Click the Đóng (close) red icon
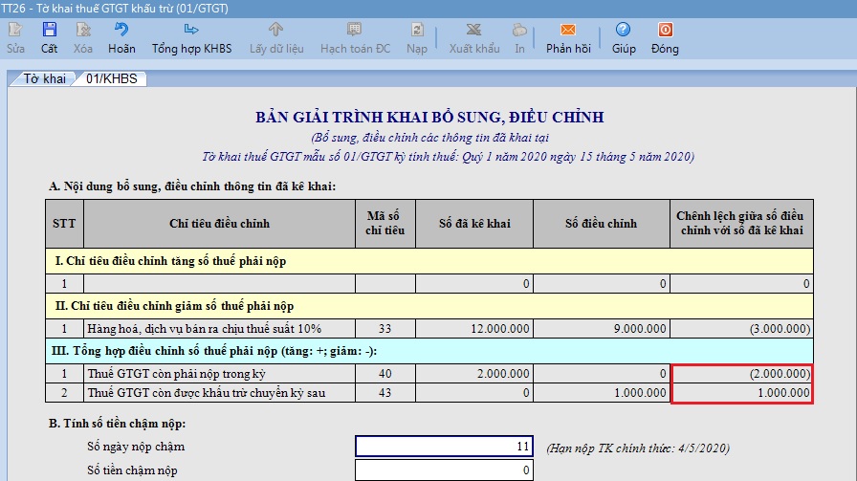857x481 pixels. tap(665, 30)
